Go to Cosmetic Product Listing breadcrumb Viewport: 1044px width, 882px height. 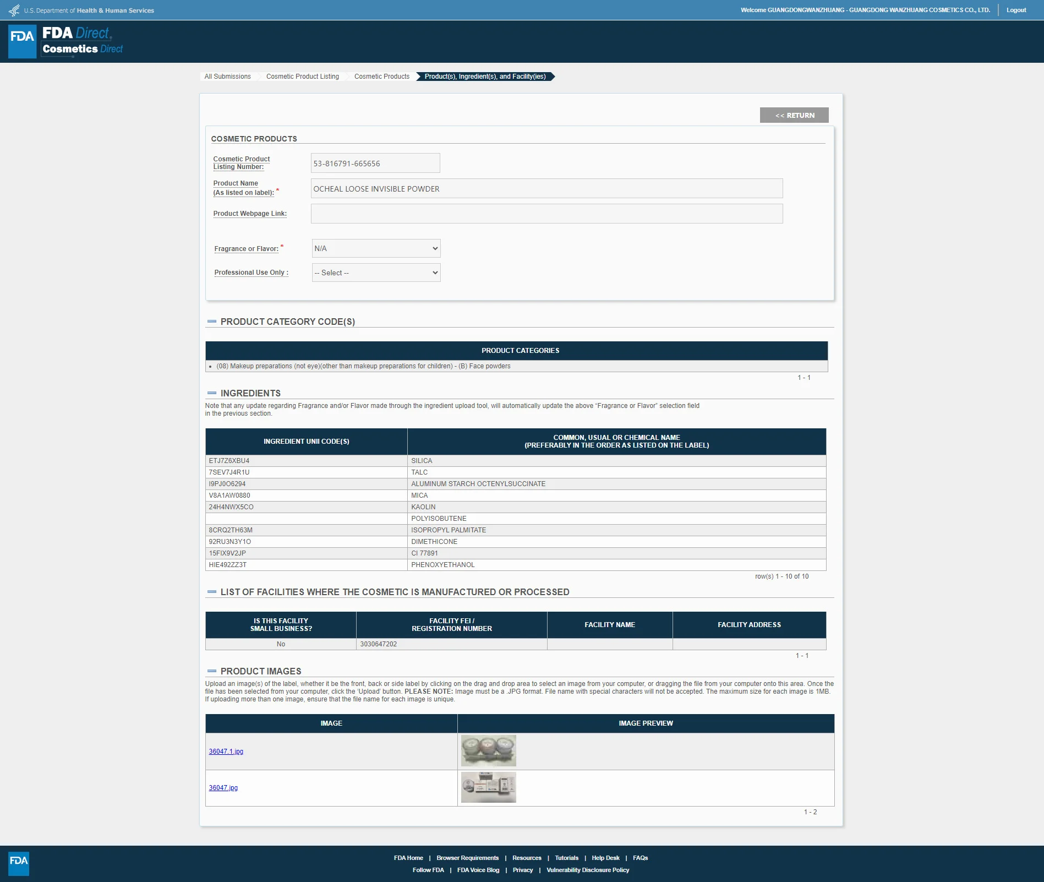pos(303,77)
